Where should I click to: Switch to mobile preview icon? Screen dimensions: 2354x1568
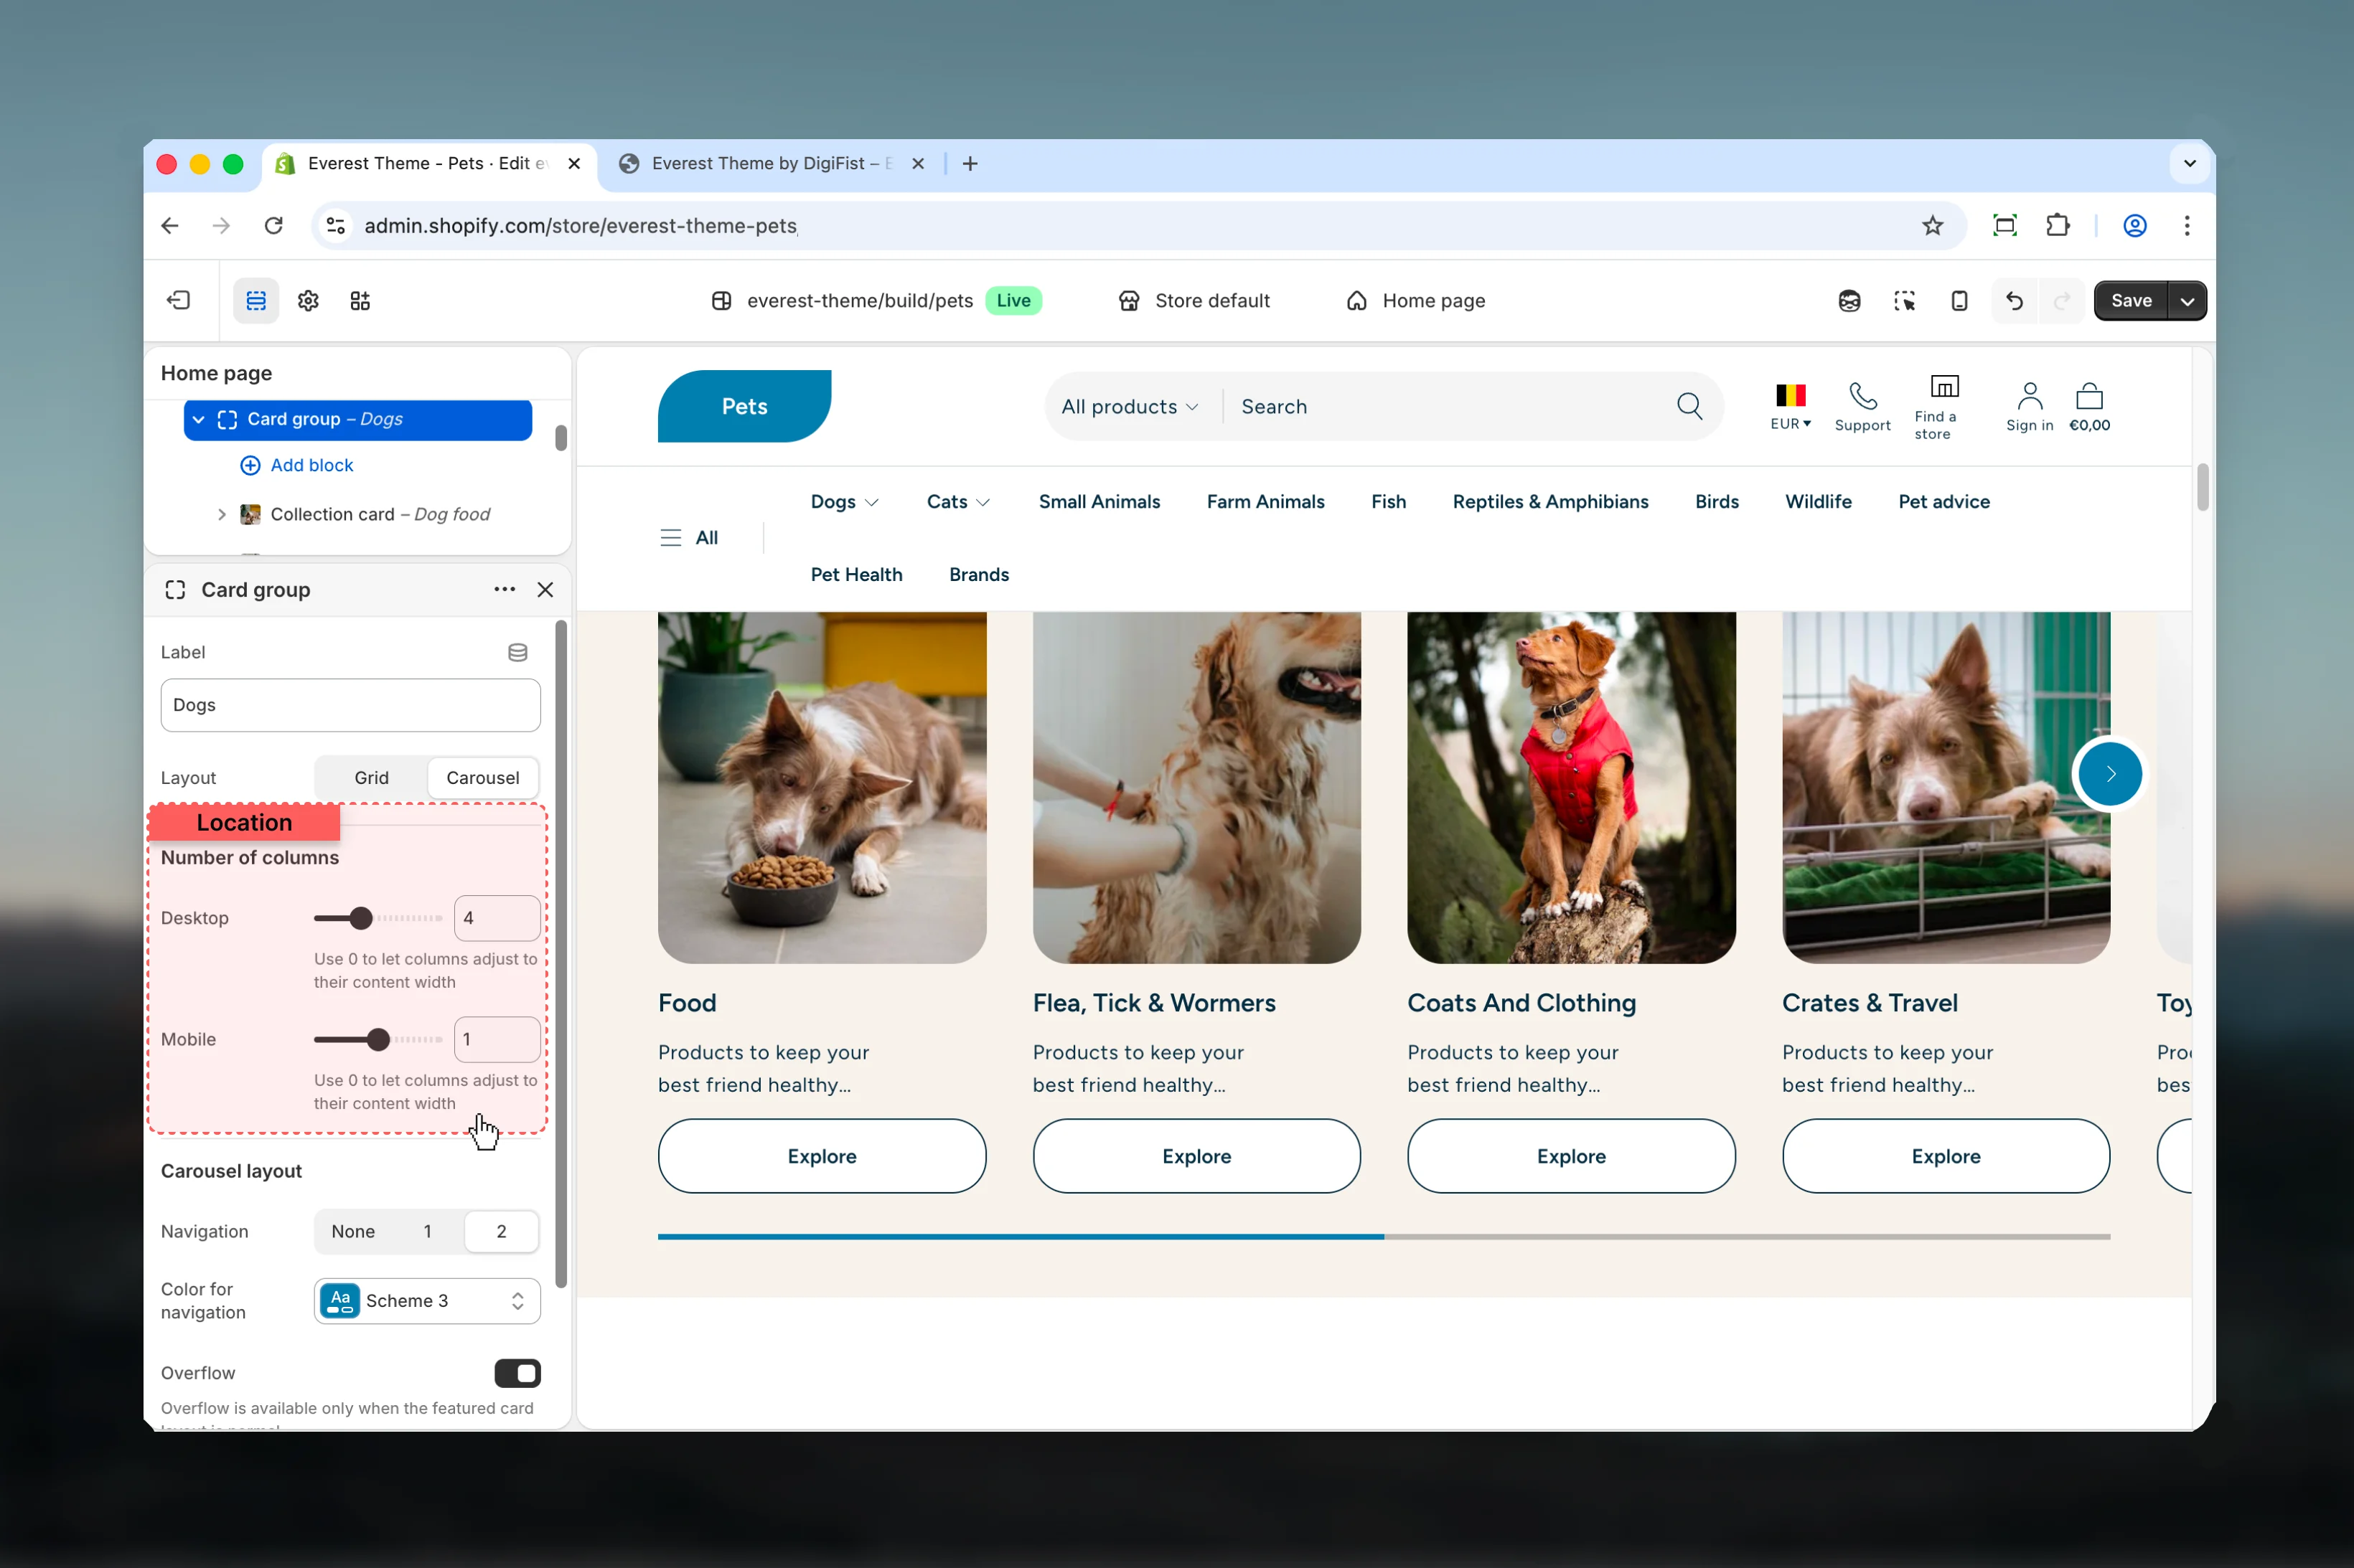point(1959,300)
